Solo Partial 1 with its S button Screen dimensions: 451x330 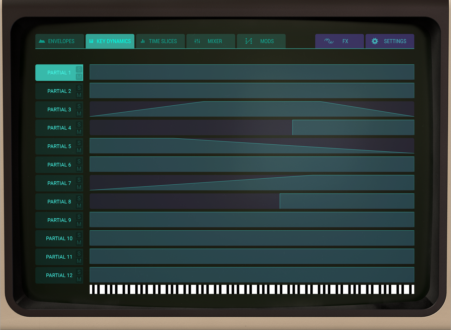[x=78, y=69]
